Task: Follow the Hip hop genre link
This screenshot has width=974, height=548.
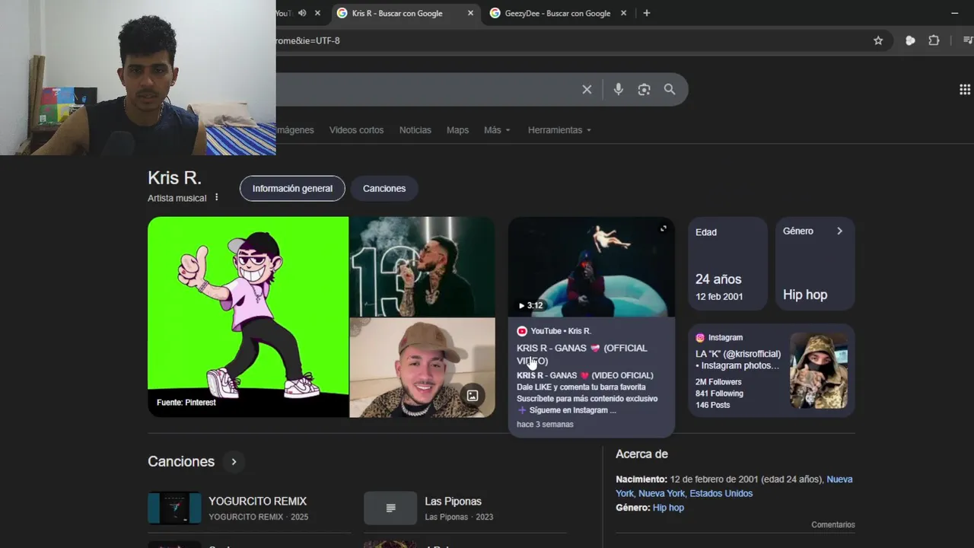Action: (x=668, y=508)
